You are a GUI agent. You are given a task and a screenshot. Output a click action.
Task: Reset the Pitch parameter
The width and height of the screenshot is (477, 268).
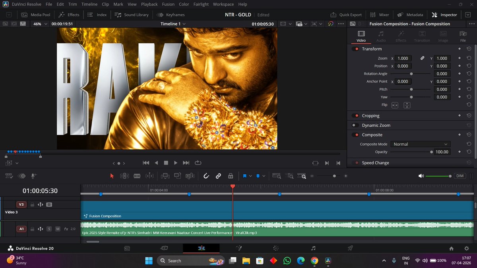pyautogui.click(x=469, y=89)
